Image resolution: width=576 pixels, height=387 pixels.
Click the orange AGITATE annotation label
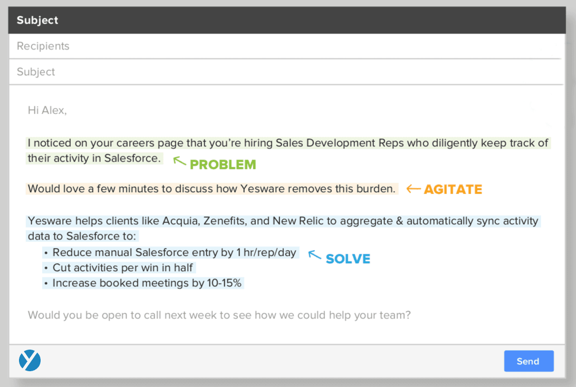[x=453, y=190]
